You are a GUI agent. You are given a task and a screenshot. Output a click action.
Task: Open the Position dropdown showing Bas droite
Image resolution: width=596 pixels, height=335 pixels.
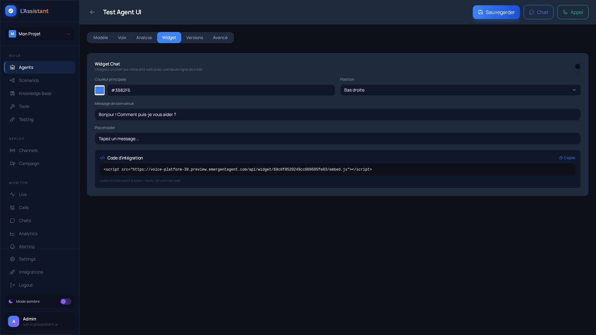coord(460,90)
